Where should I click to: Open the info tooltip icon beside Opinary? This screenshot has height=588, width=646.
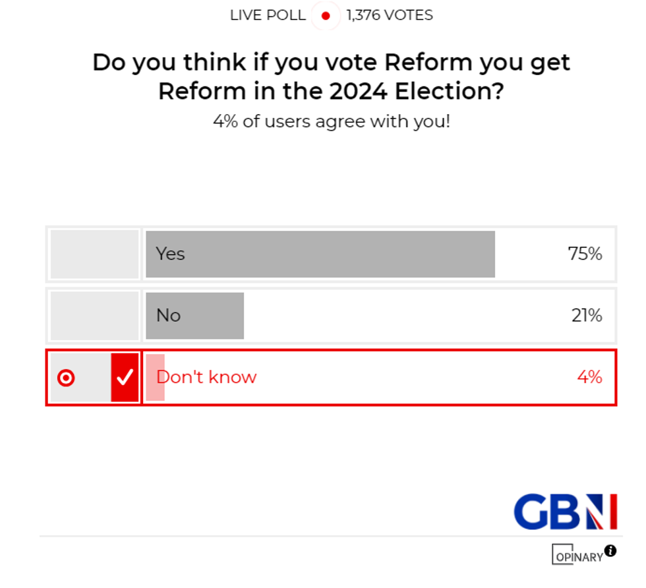tap(609, 549)
